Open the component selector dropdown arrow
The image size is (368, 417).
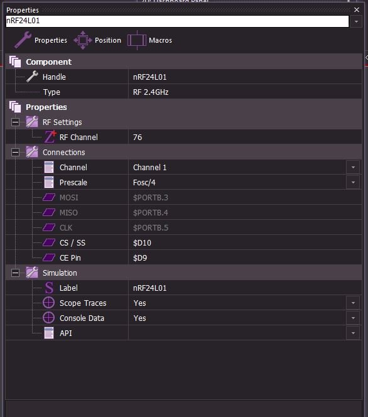(356, 21)
